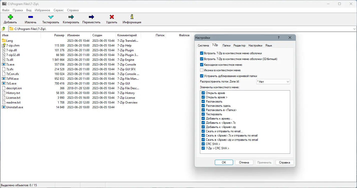This screenshot has width=357, height=188.
Task: Click the red X Удалить icon
Action: (x=112, y=17)
